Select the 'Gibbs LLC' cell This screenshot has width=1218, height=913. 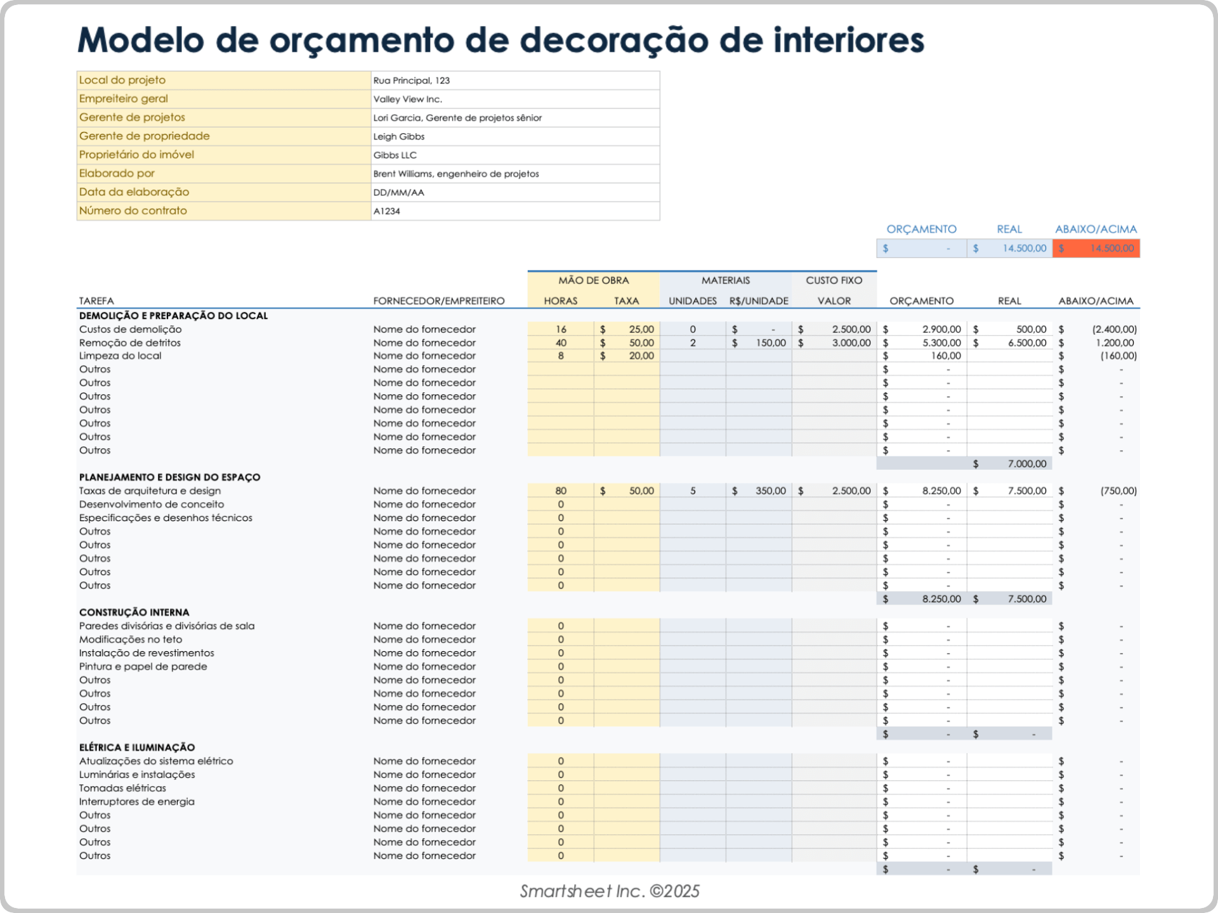click(515, 155)
